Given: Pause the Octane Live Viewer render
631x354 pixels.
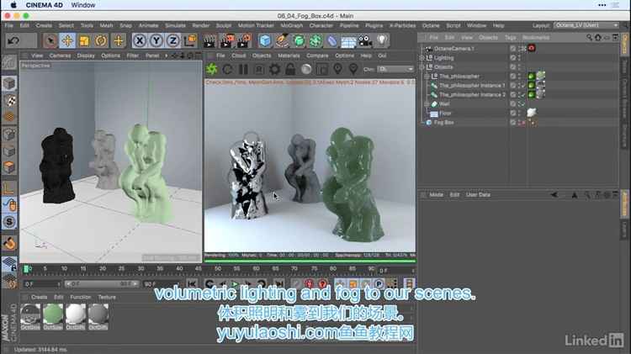Looking at the screenshot, I should 243,69.
